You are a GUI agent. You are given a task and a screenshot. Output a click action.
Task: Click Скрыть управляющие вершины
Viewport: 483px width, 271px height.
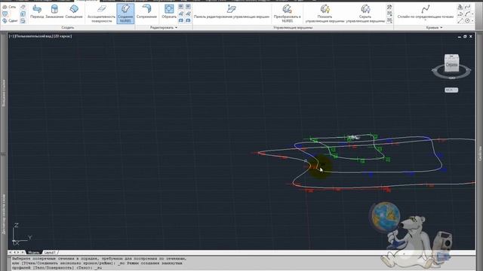click(365, 14)
